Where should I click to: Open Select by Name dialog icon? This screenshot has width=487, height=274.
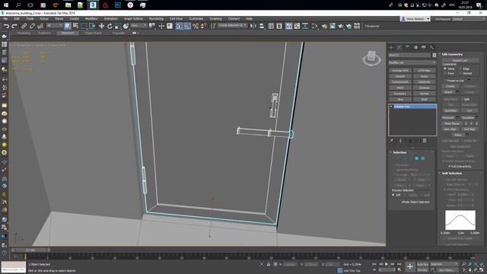[75, 27]
